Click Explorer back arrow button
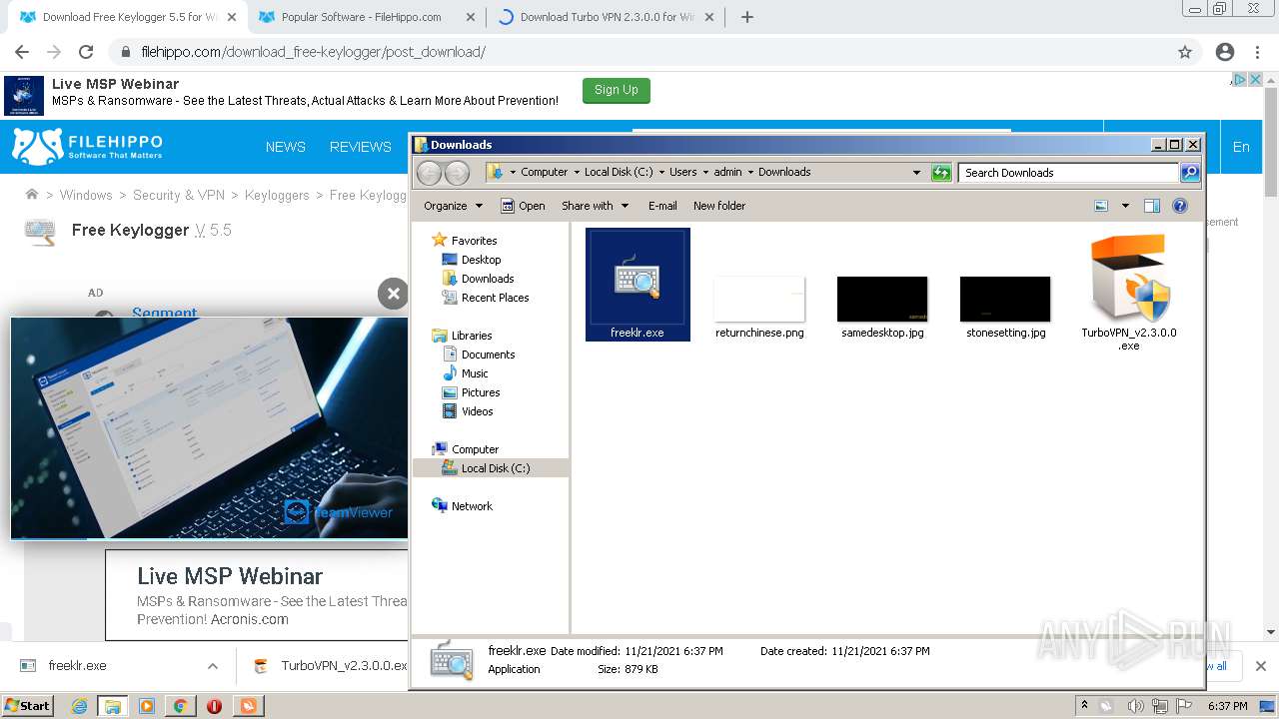This screenshot has width=1279, height=719. point(429,173)
